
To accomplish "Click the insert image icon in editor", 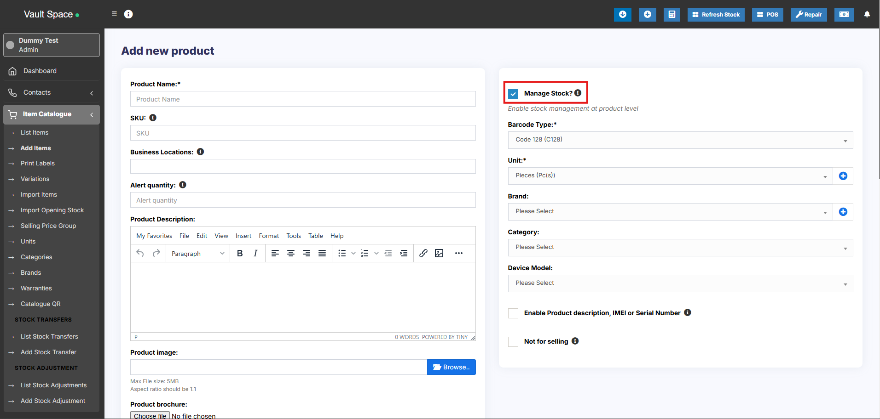I will (x=439, y=253).
